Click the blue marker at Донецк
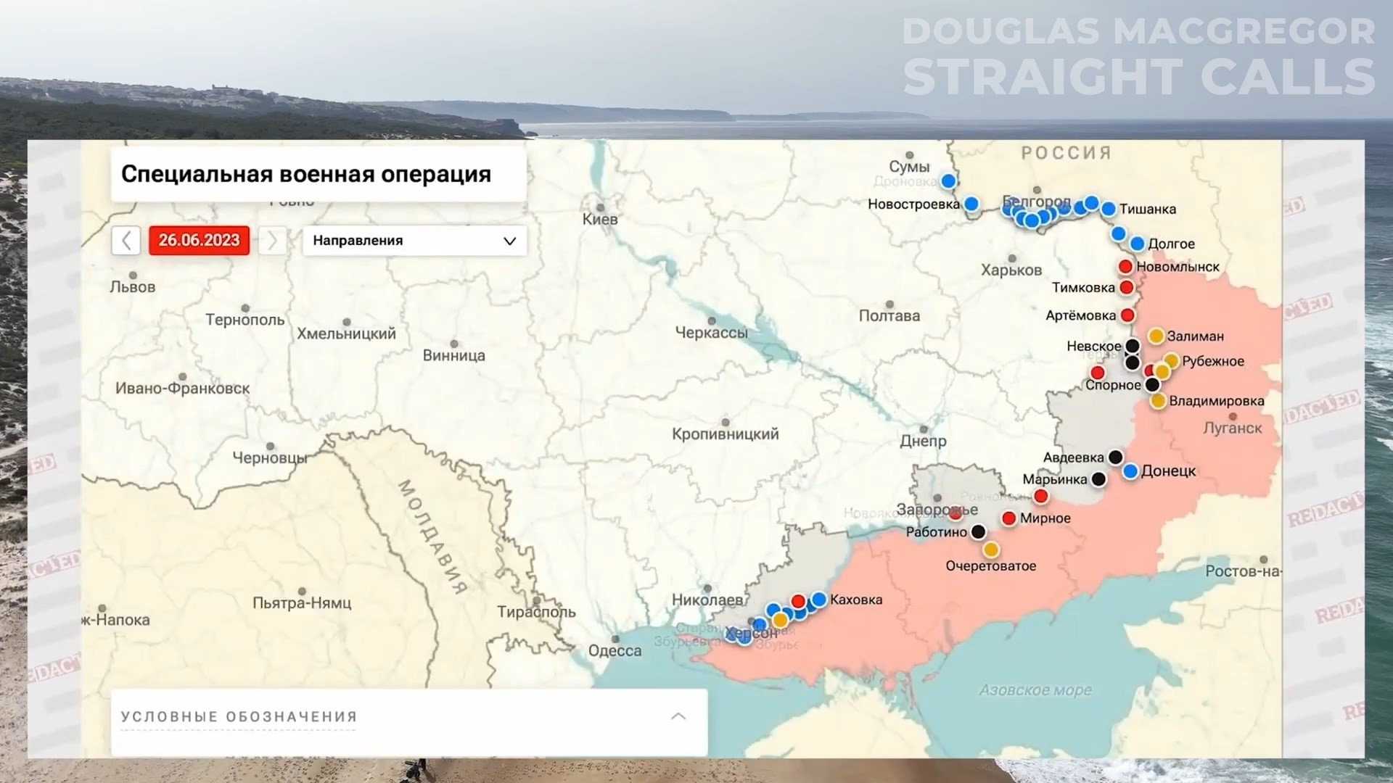 coord(1130,472)
